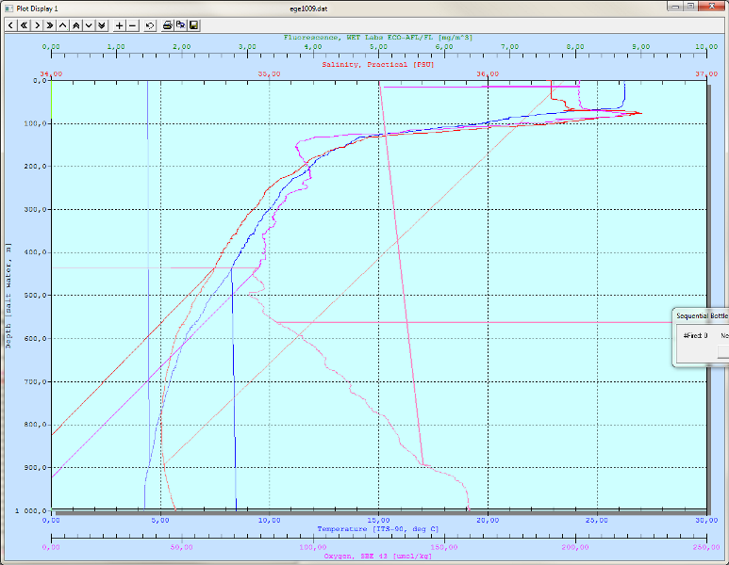Click the 1 000,0 depth axis label

(31, 510)
